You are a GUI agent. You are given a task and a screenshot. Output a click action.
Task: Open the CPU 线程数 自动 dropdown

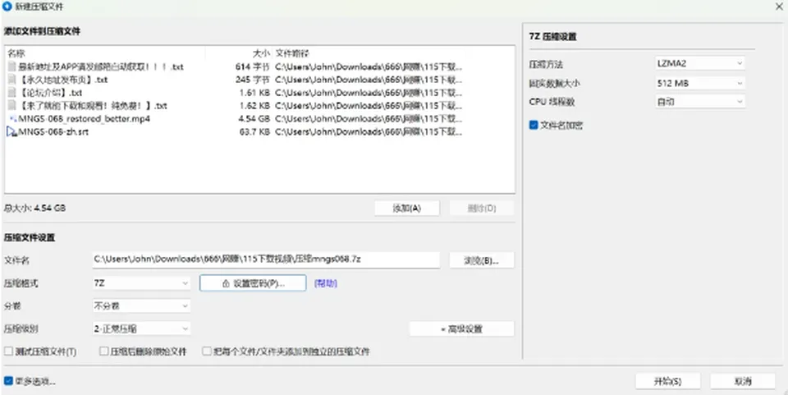[x=700, y=102]
